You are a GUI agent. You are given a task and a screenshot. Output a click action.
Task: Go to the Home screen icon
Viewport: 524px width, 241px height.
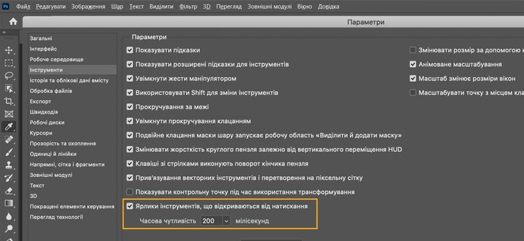point(13,22)
